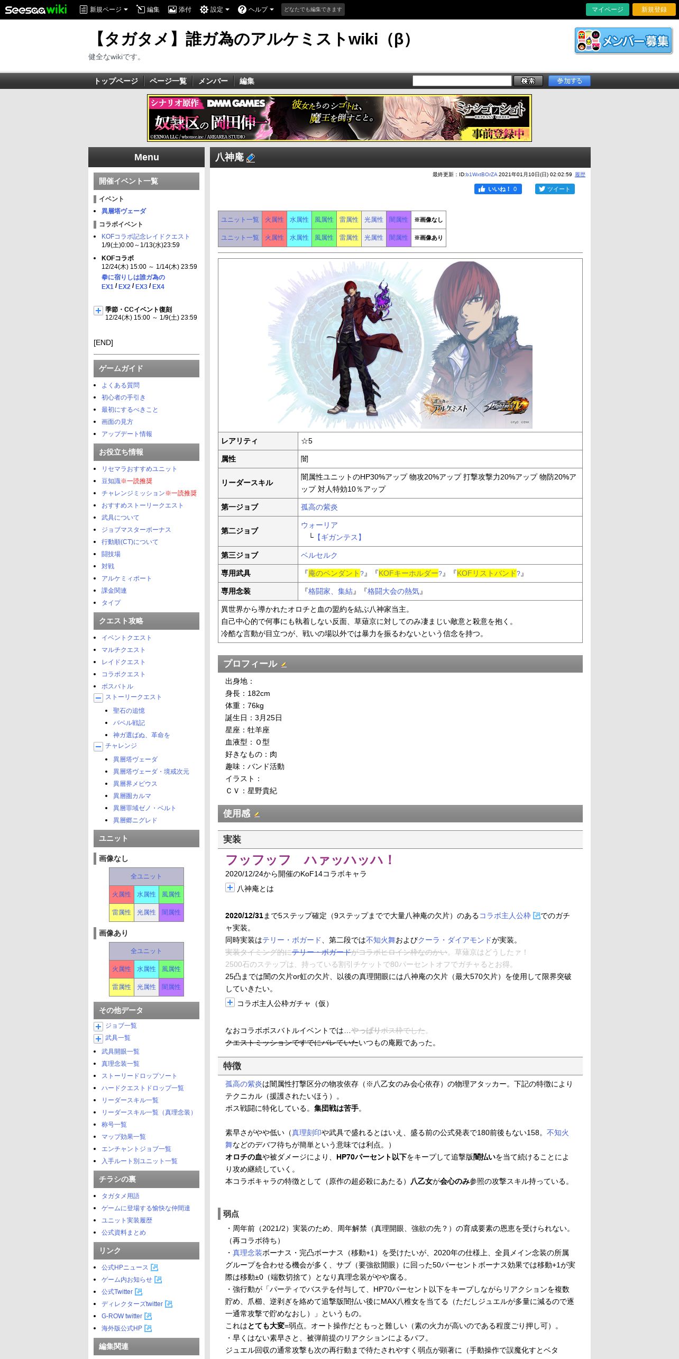The image size is (679, 1359).
Task: Expand 季節・CCイベント復刻 in sidebar
Action: 98,311
